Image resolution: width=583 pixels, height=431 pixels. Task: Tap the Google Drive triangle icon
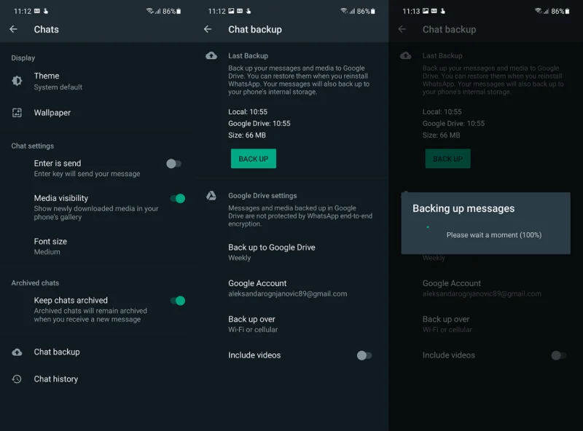[211, 195]
